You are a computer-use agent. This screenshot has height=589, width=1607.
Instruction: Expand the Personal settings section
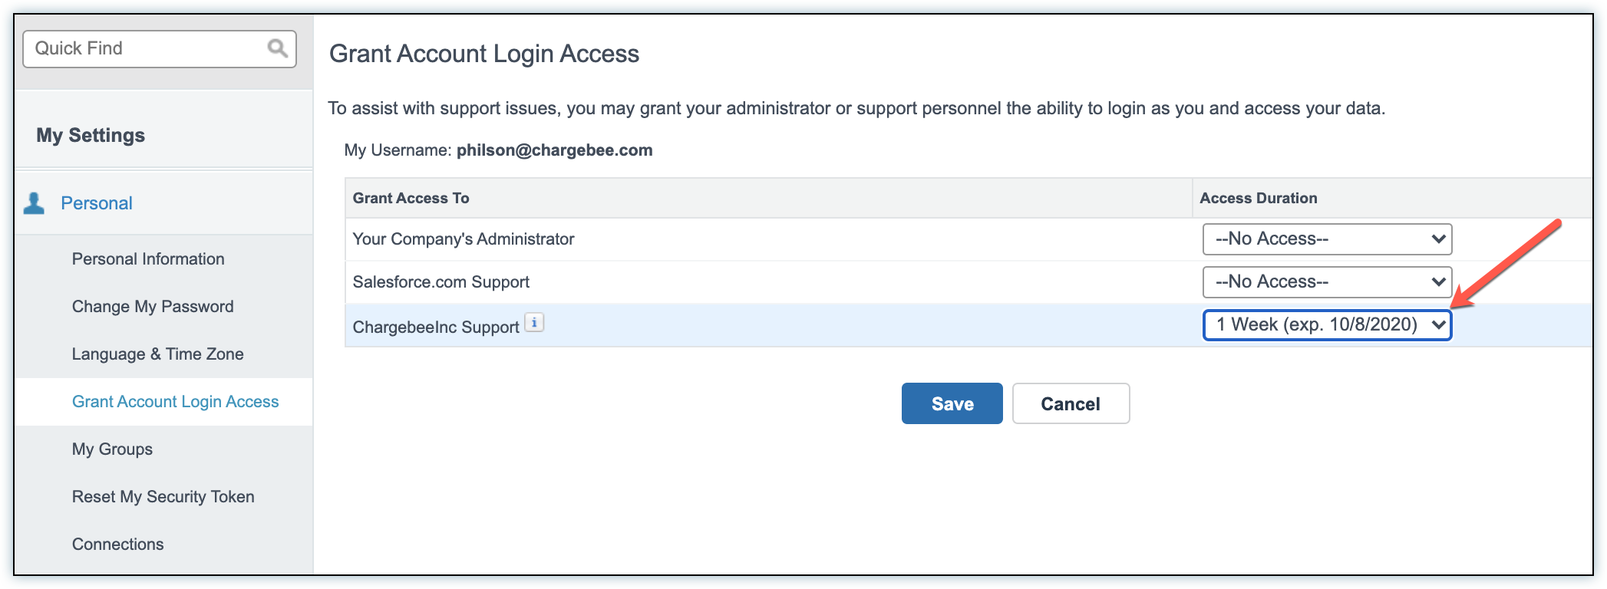[x=97, y=203]
